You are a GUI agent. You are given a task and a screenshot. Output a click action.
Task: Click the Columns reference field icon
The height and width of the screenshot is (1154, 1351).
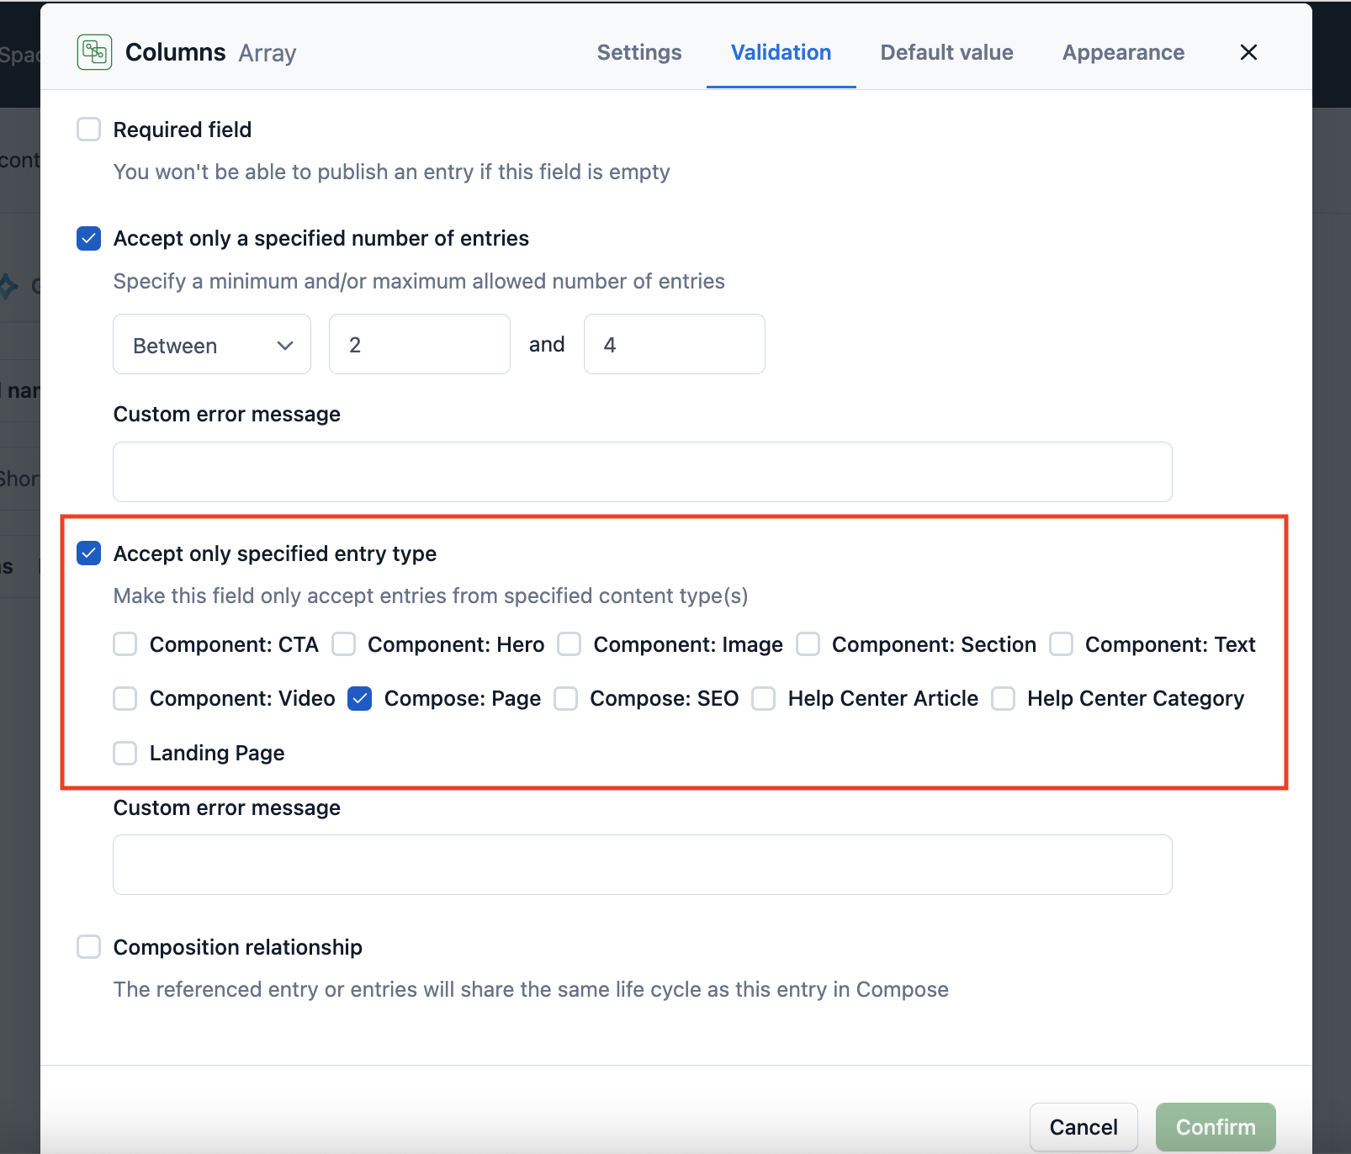[94, 52]
